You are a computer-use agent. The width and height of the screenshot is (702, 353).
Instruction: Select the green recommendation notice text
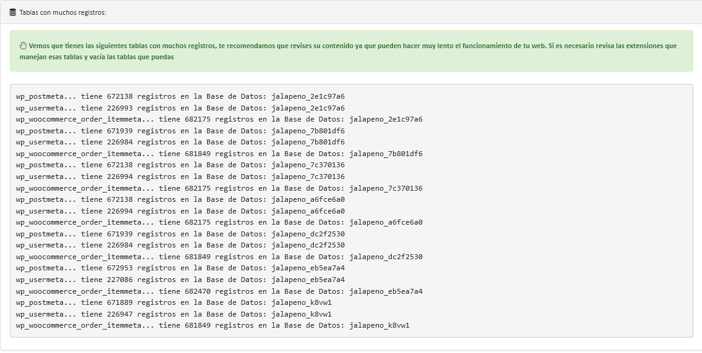click(x=348, y=51)
